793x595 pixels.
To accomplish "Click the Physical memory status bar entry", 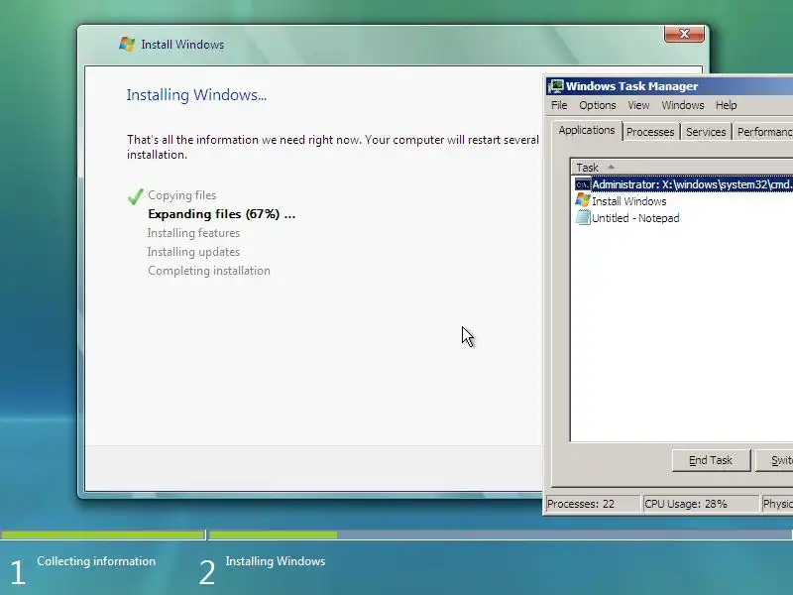I will pos(777,504).
